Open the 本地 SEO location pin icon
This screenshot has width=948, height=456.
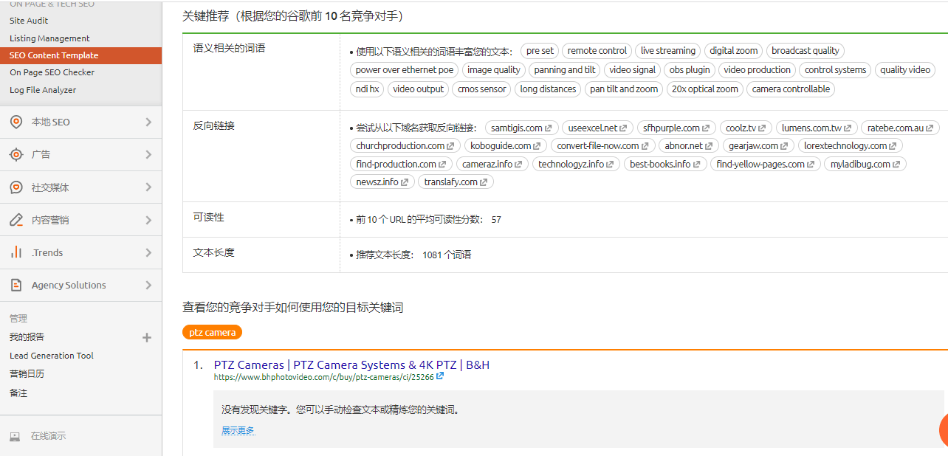16,122
